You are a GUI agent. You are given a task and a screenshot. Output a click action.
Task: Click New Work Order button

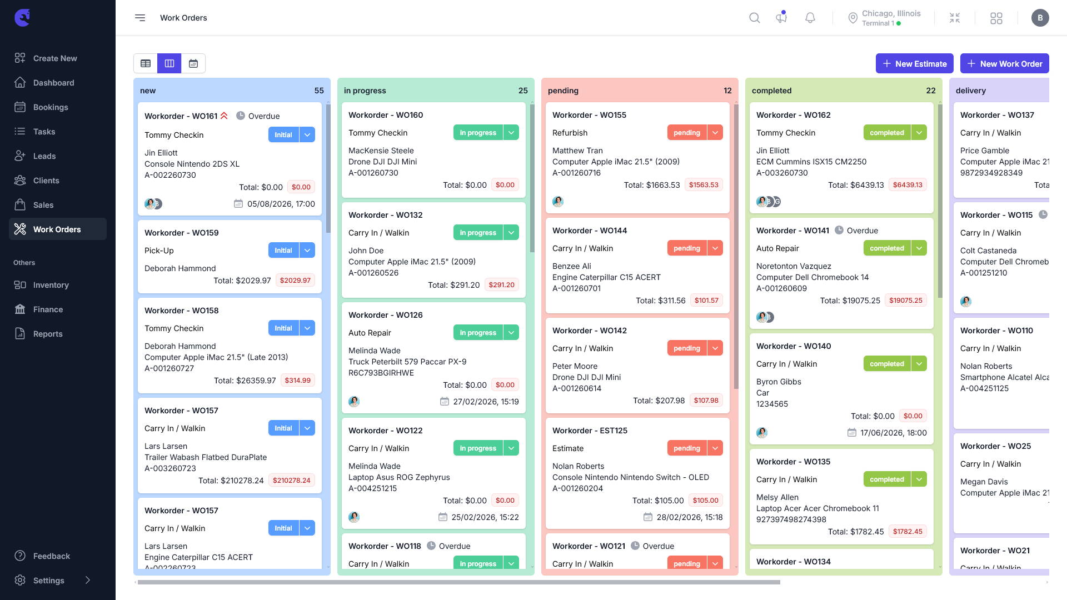click(1005, 63)
